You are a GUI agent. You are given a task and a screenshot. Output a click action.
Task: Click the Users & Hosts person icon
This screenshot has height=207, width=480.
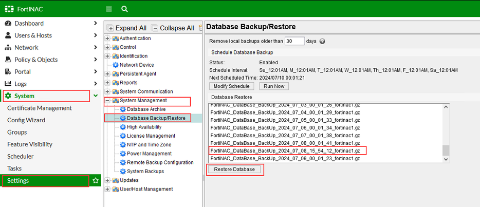[x=8, y=35]
